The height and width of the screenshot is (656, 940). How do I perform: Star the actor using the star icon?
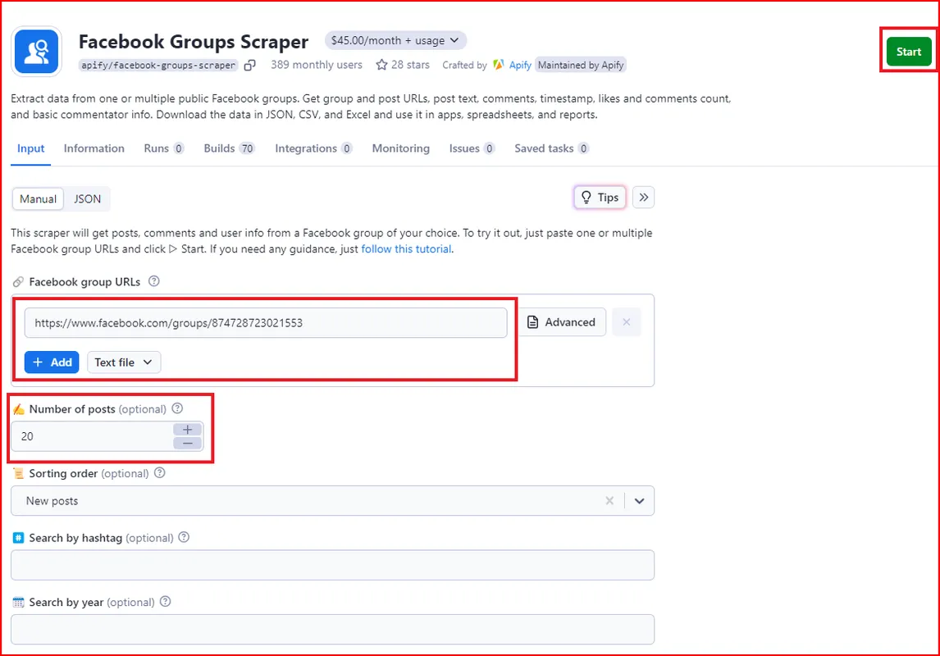coord(381,65)
